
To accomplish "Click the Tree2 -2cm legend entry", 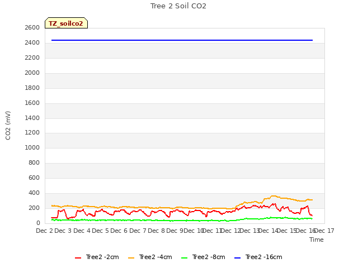I will coord(97,257).
